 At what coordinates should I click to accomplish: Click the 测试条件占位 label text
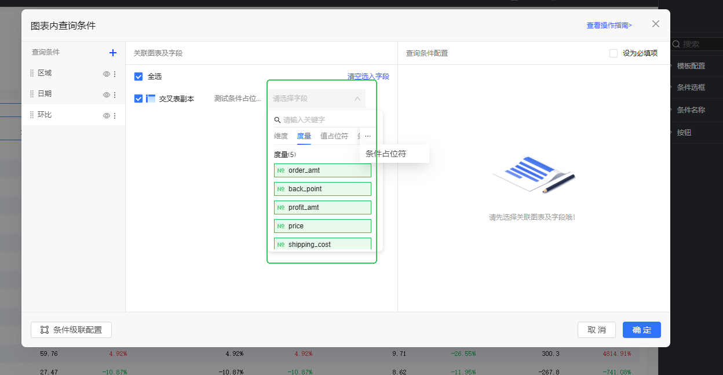238,99
